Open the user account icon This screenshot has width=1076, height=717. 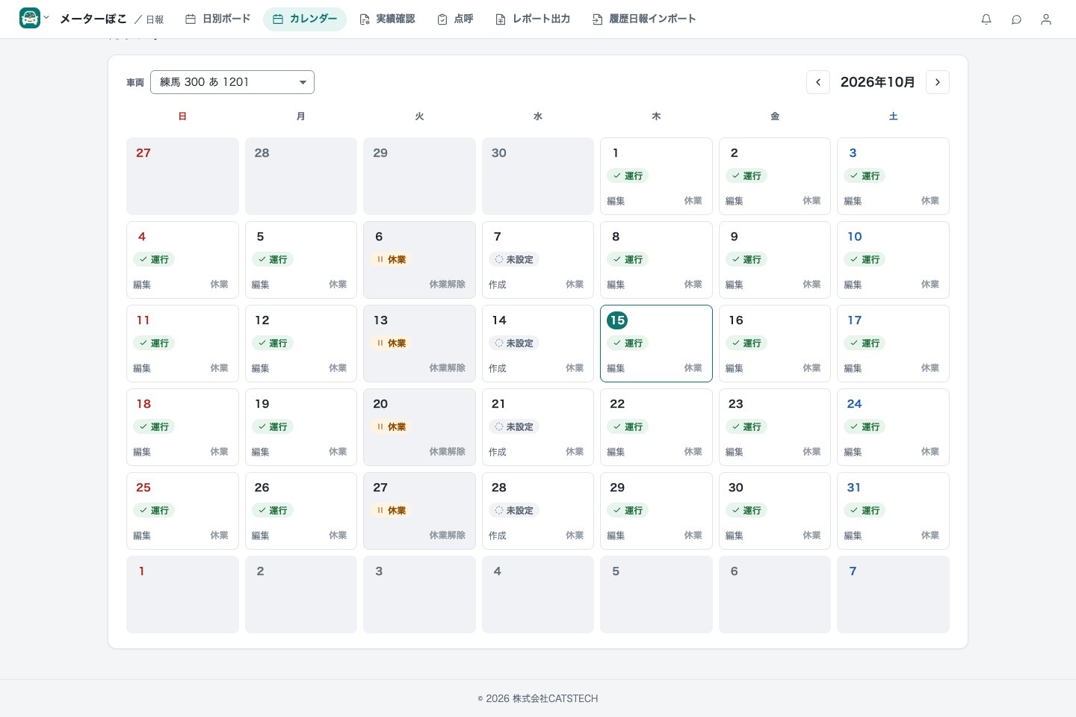click(1046, 19)
